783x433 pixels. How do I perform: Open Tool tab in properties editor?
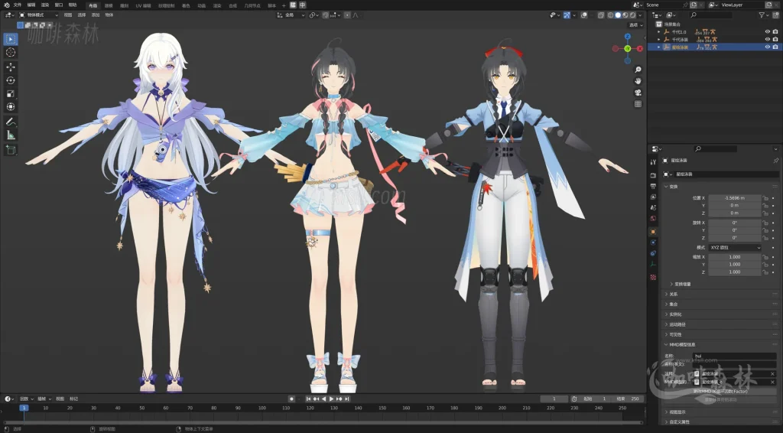[653, 162]
